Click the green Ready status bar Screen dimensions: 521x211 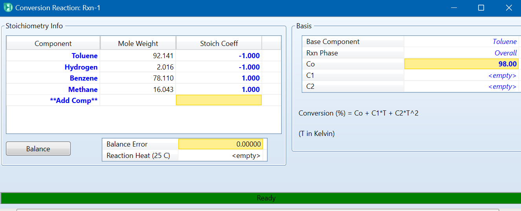(x=260, y=198)
